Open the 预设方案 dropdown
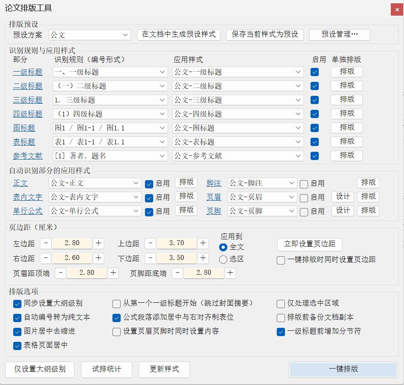The height and width of the screenshot is (385, 404). 90,35
